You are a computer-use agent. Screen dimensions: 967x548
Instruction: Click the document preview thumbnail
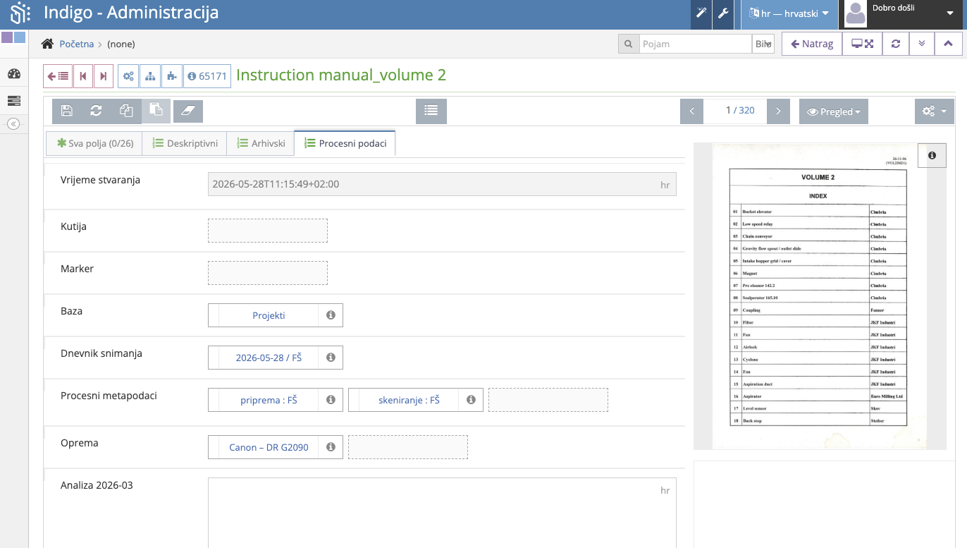(818, 296)
